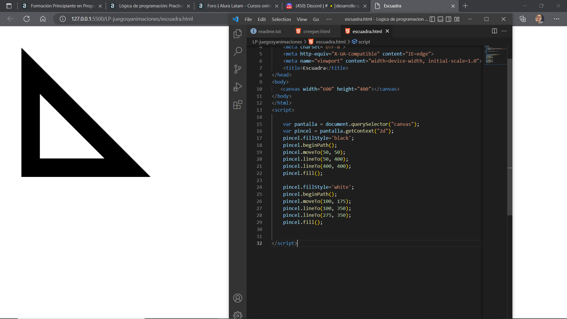
Task: Close the Foro Alura Latam tab
Action: point(276,6)
